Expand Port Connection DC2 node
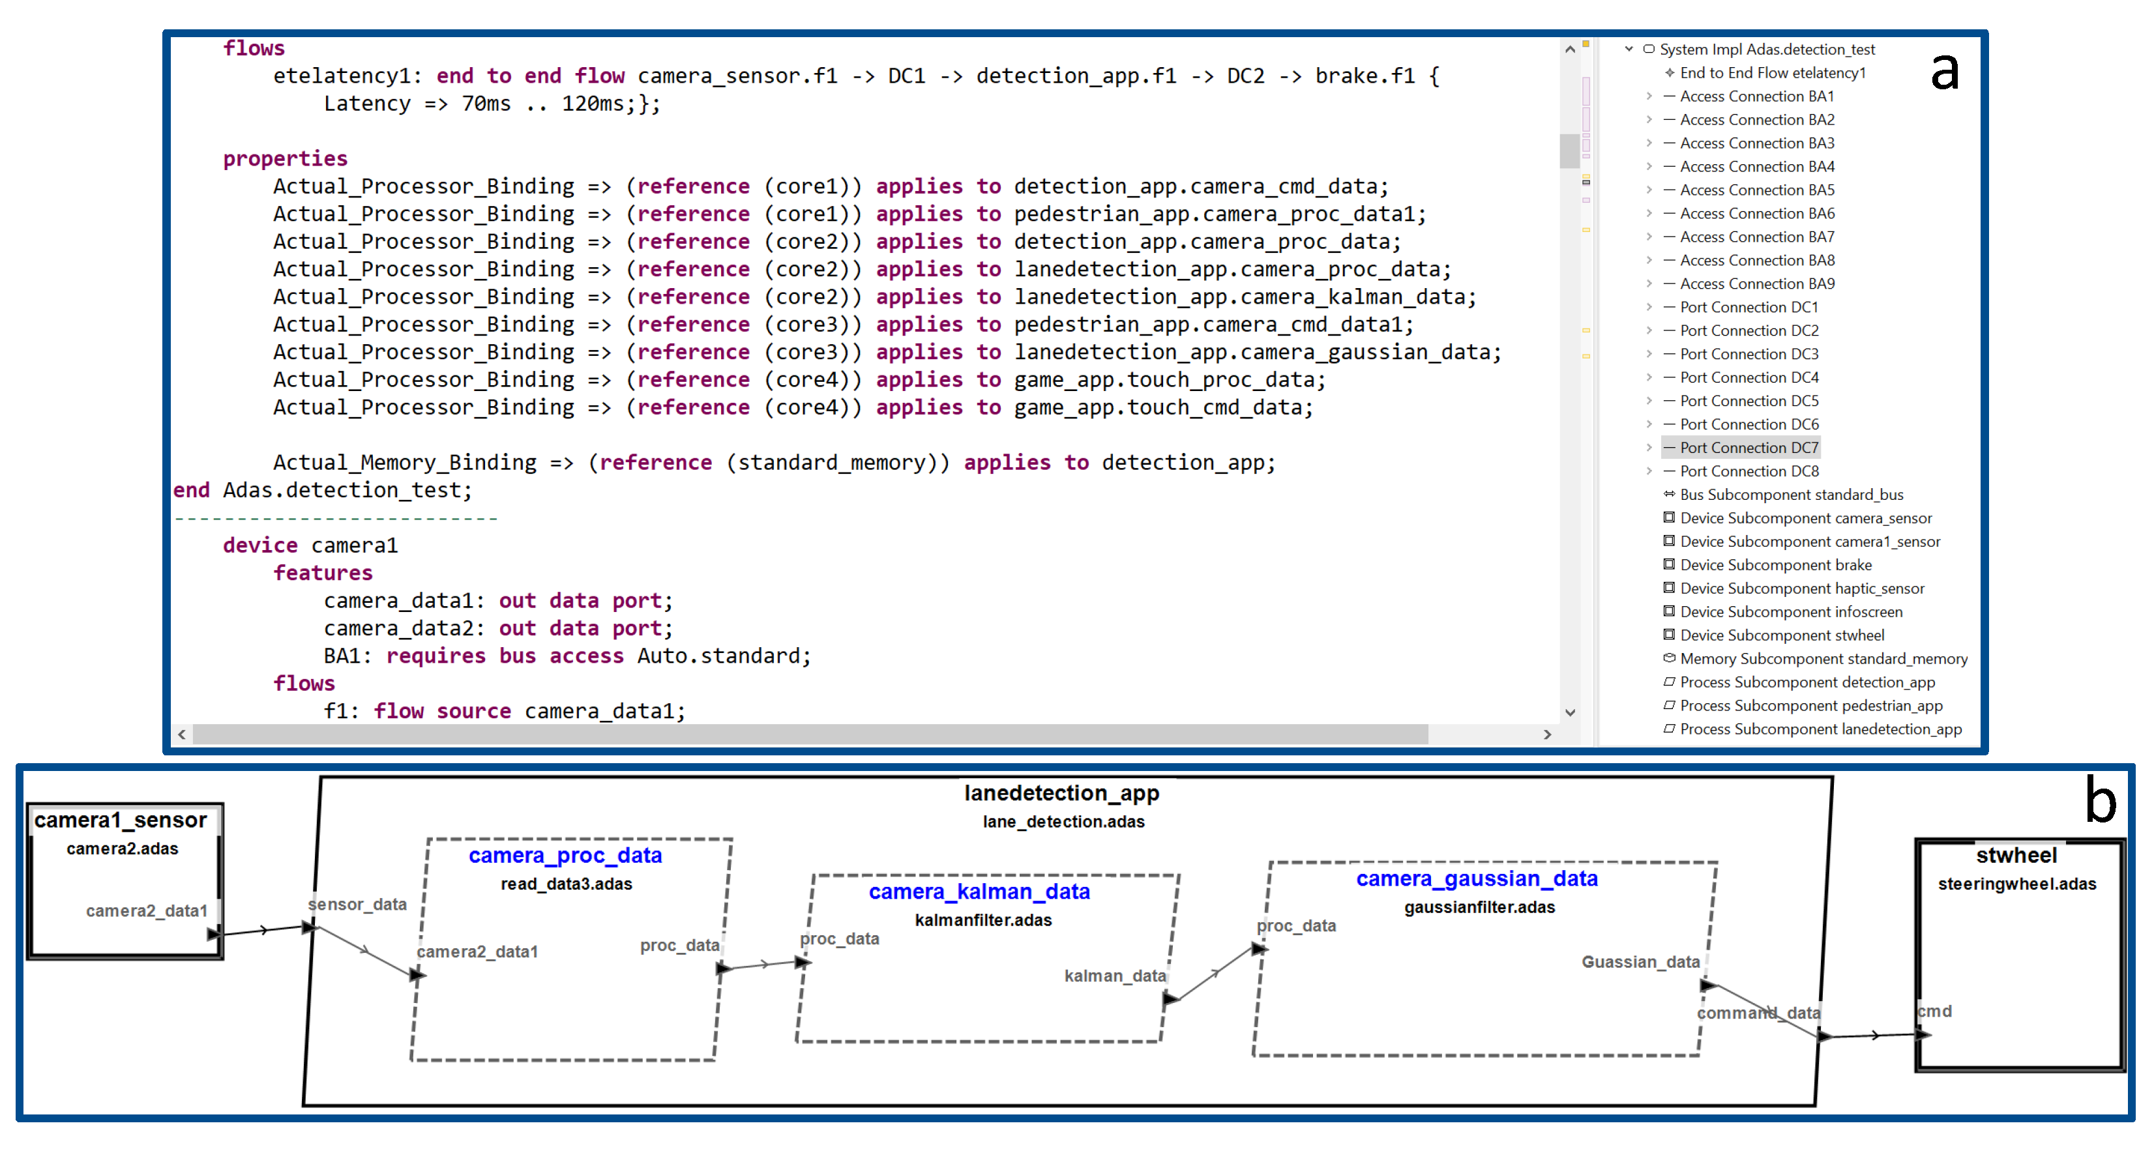Screen dimensions: 2154x1149 (1649, 330)
